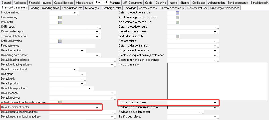Open the Send documents tab
Image resolution: width=269 pixels, height=120 pixels.
[x=238, y=3]
